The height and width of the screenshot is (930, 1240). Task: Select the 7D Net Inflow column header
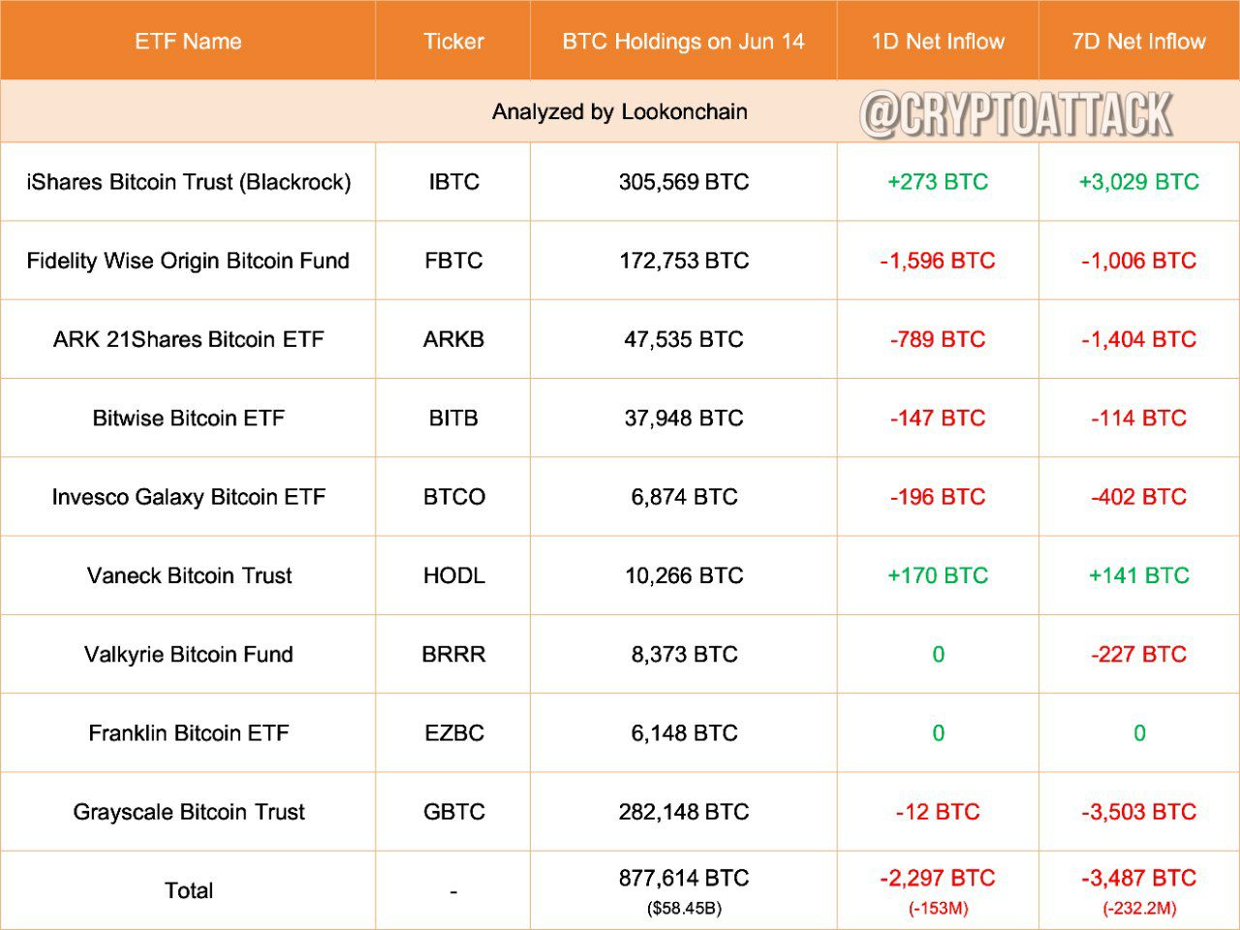pos(1138,42)
